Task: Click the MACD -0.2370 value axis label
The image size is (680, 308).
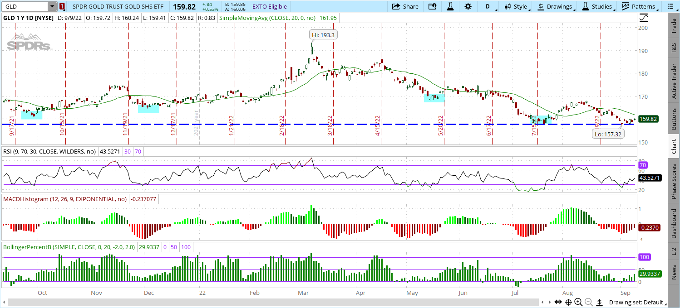Action: point(650,228)
